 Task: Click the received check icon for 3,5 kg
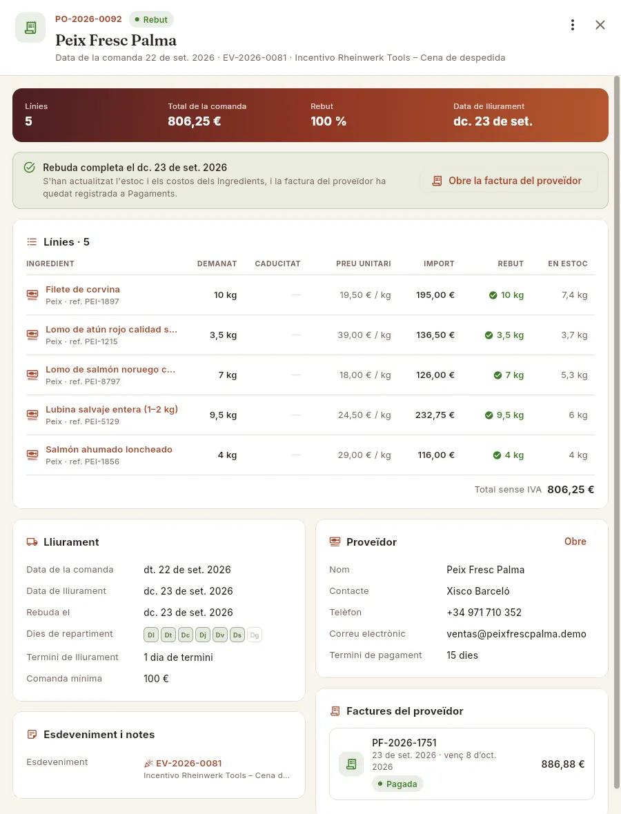click(489, 335)
